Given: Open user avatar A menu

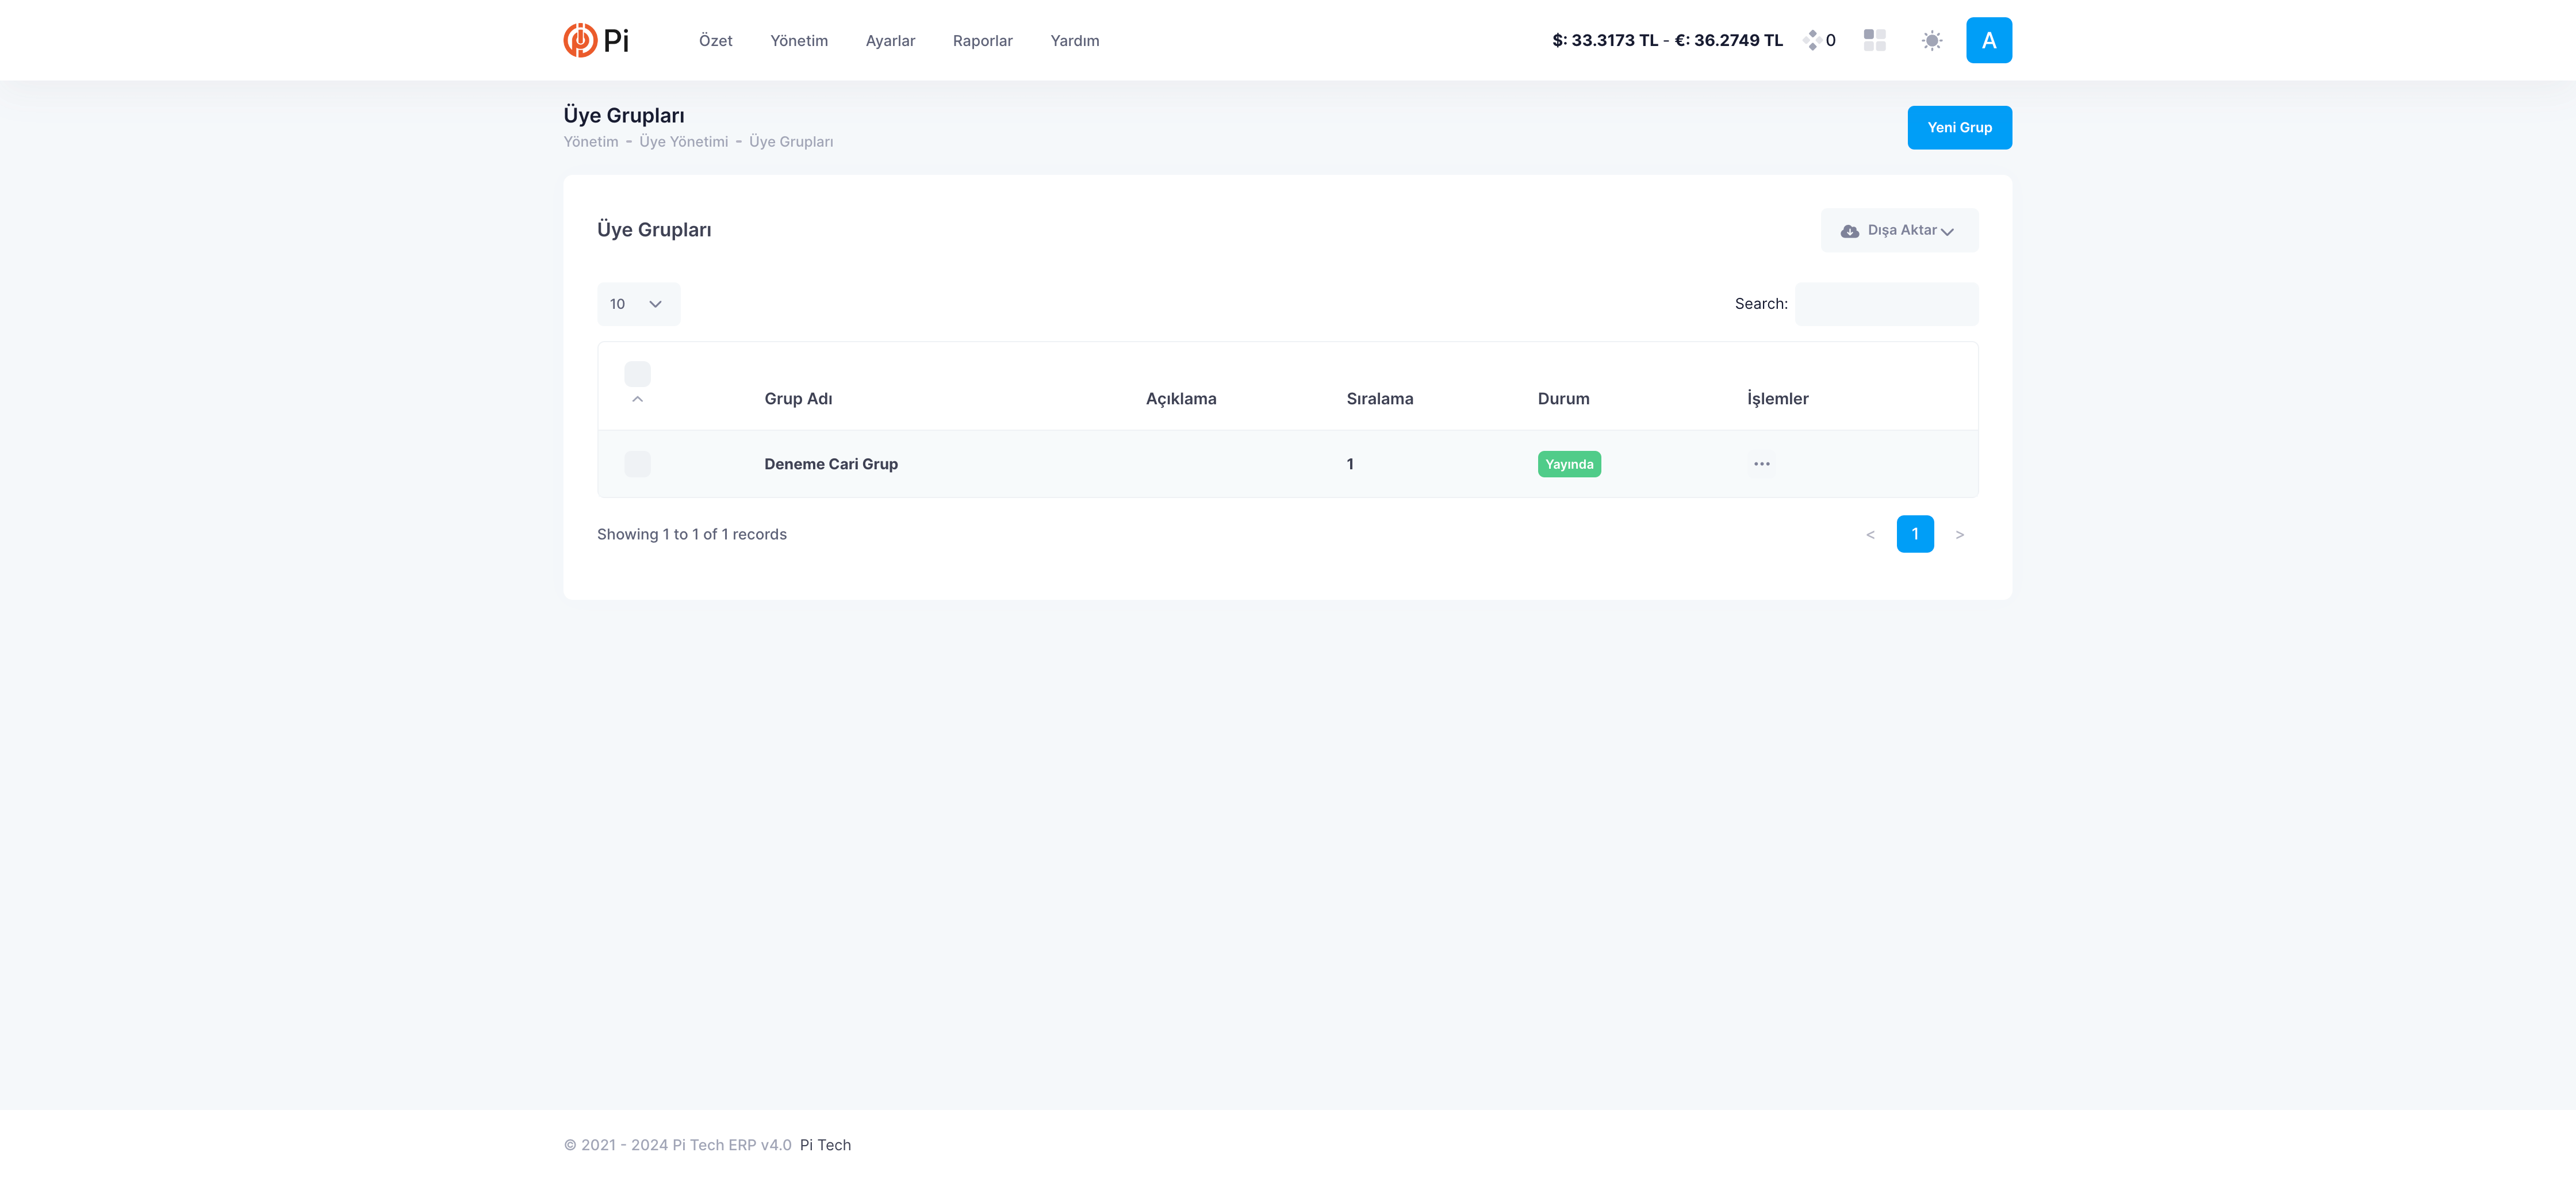Looking at the screenshot, I should point(1988,40).
